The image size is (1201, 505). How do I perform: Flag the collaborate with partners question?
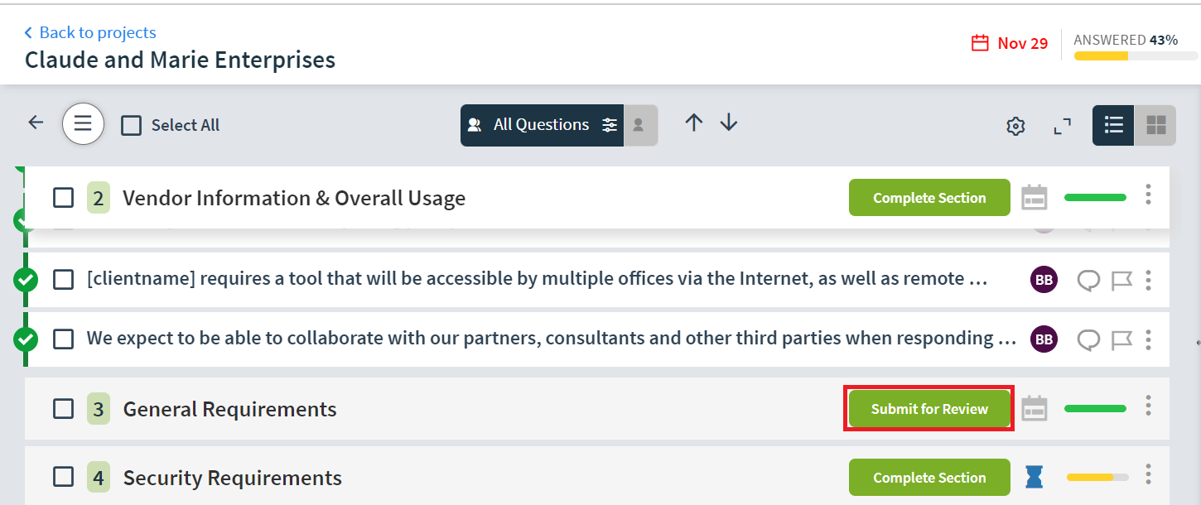[x=1121, y=339]
